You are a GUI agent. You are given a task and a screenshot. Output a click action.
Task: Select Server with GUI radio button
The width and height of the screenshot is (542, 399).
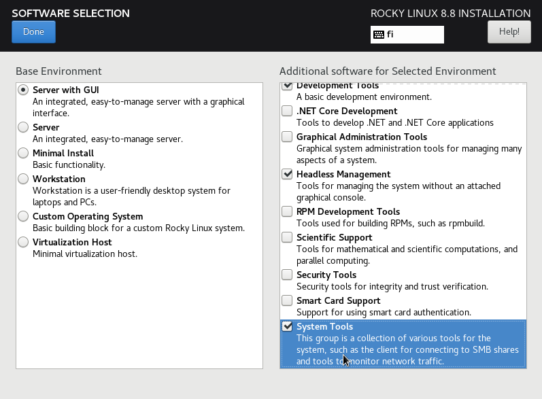tap(24, 90)
